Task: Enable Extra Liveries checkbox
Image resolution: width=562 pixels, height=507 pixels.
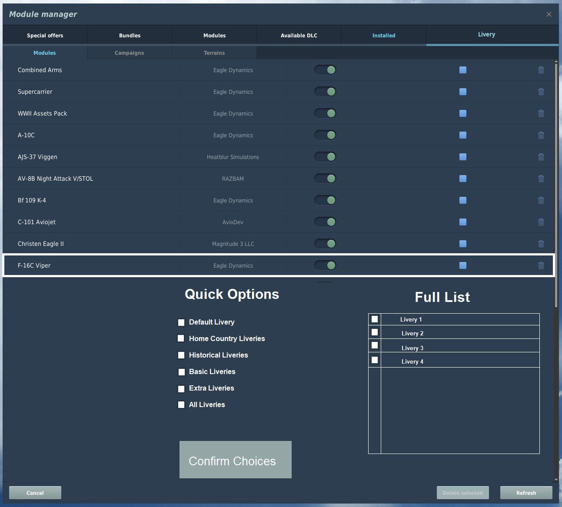Action: [x=181, y=389]
